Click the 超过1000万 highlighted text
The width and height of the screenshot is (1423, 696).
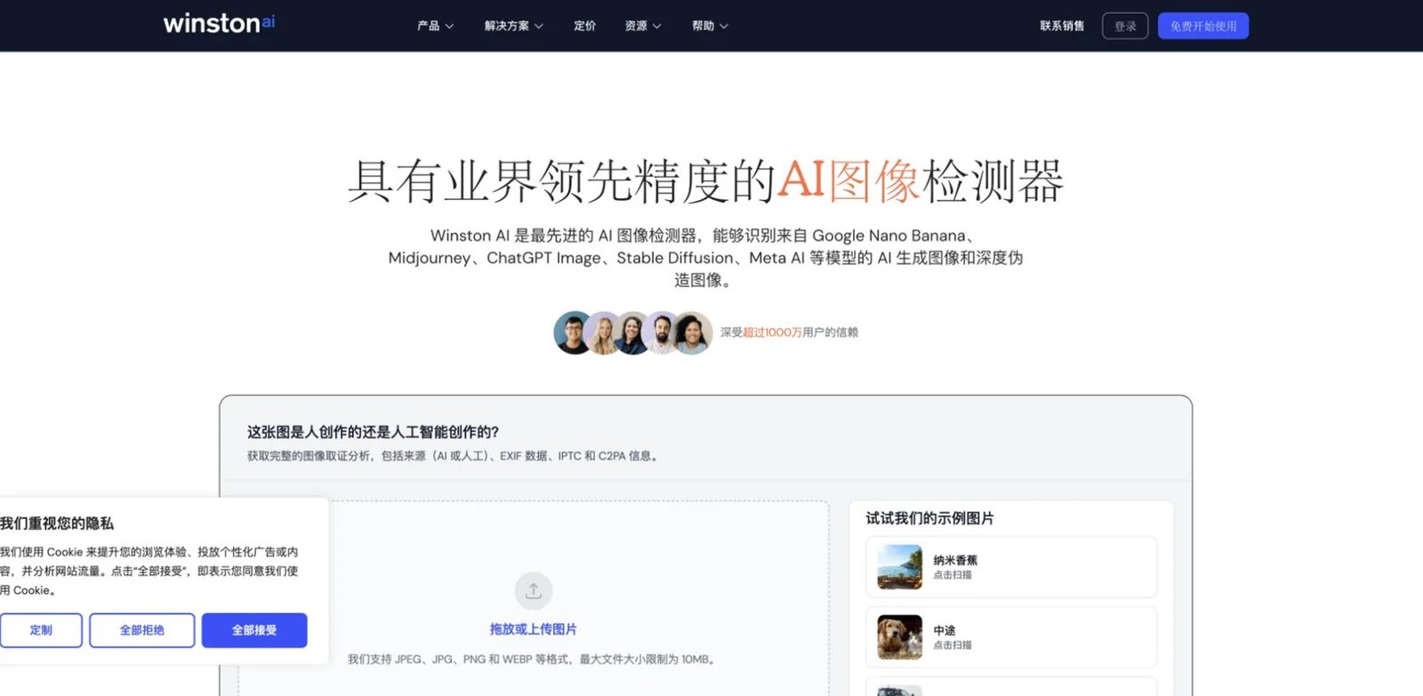coord(772,332)
